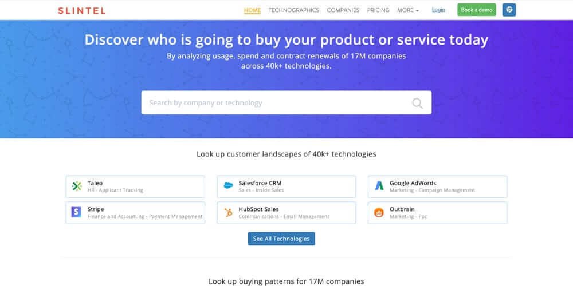Open the HOME nav item

(x=252, y=10)
